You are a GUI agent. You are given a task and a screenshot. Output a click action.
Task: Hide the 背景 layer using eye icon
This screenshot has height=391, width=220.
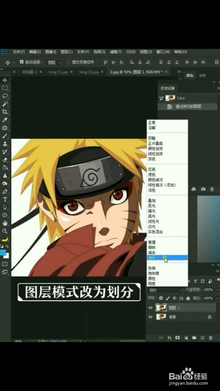150,317
